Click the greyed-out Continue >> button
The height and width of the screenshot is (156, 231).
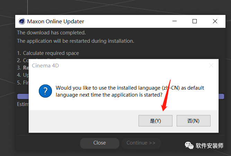(x=141, y=143)
